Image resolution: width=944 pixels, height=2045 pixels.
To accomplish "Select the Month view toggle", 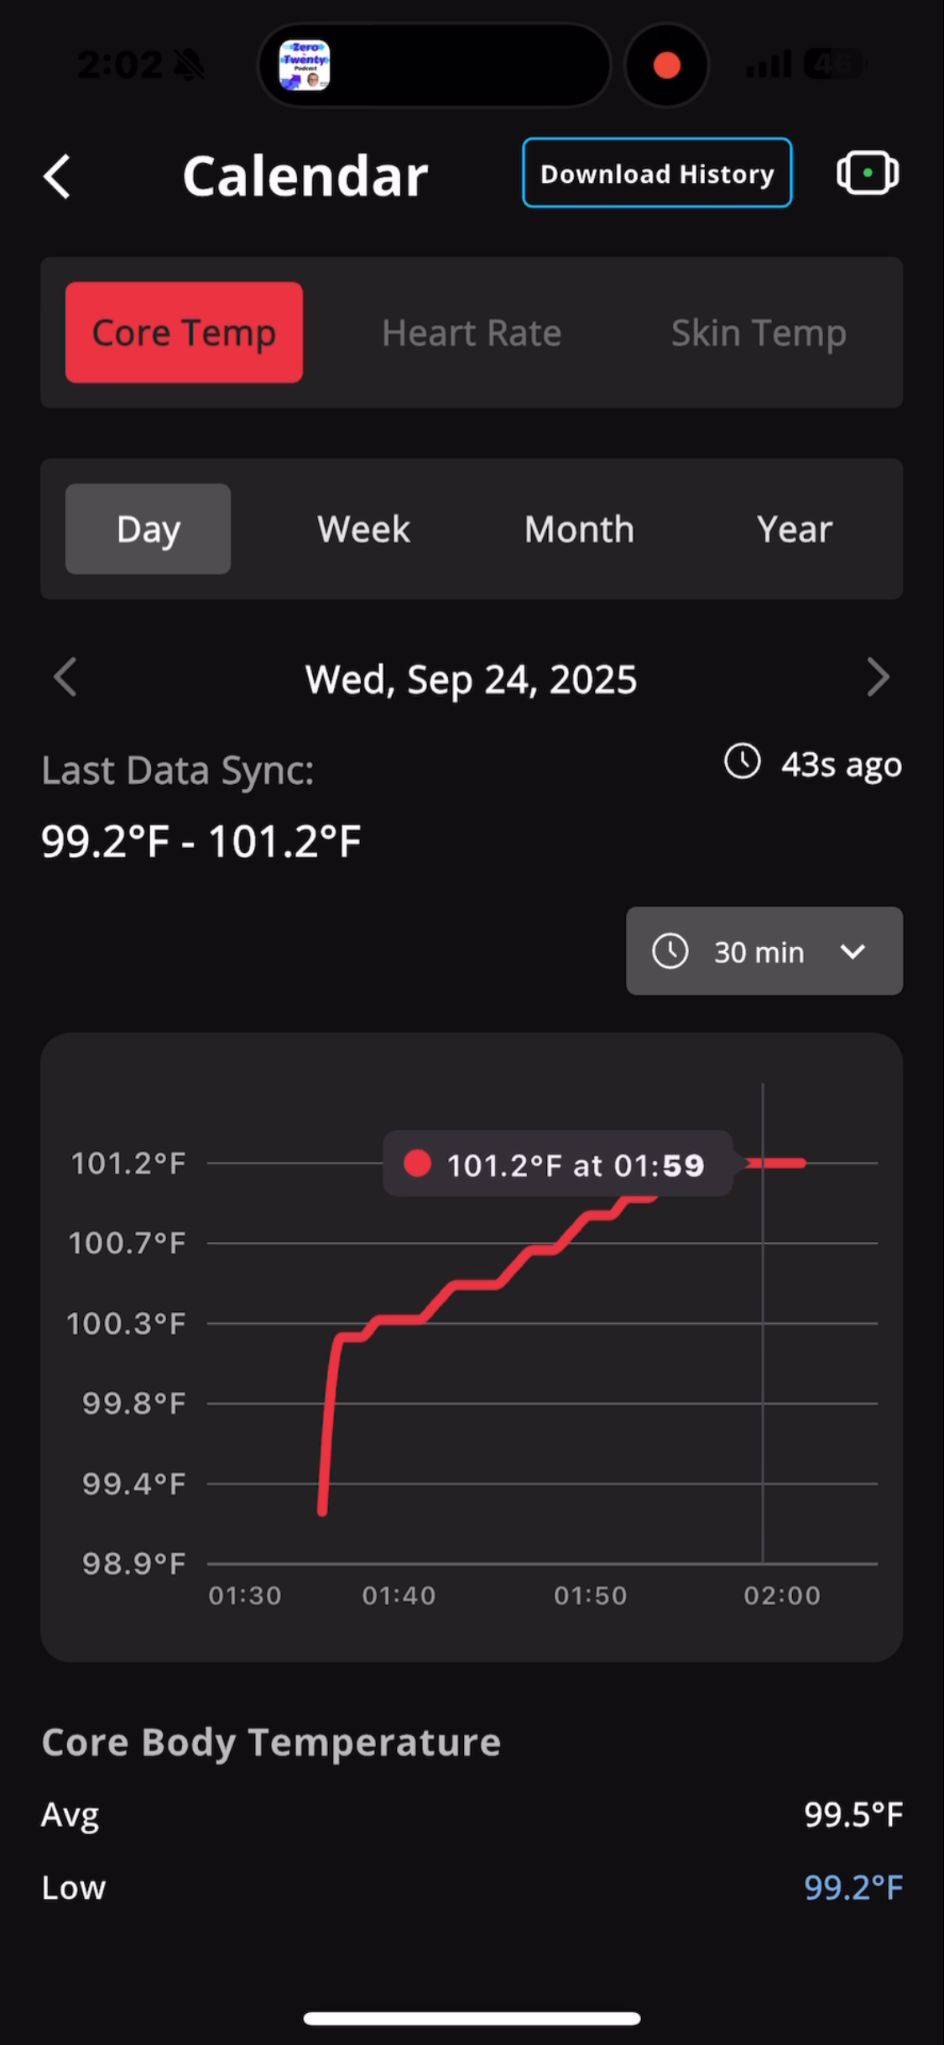I will [x=579, y=529].
